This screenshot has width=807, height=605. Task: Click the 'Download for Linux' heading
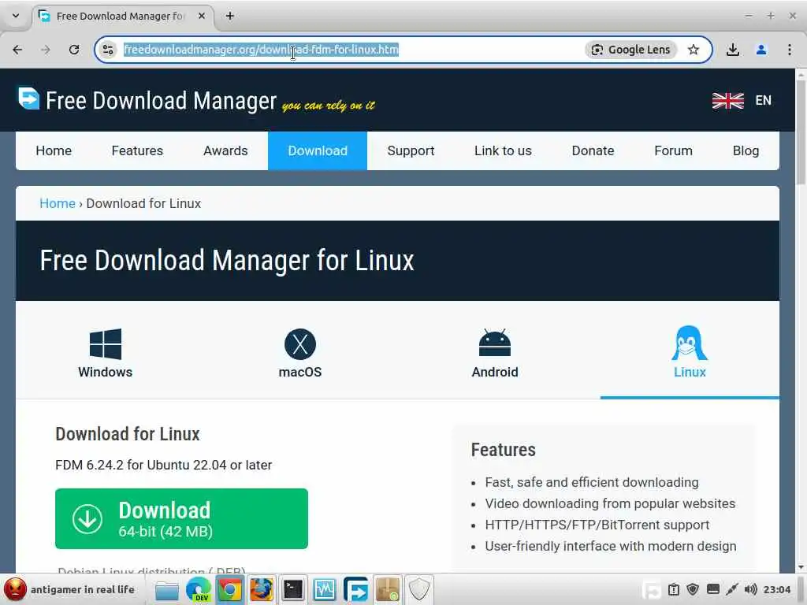(128, 434)
